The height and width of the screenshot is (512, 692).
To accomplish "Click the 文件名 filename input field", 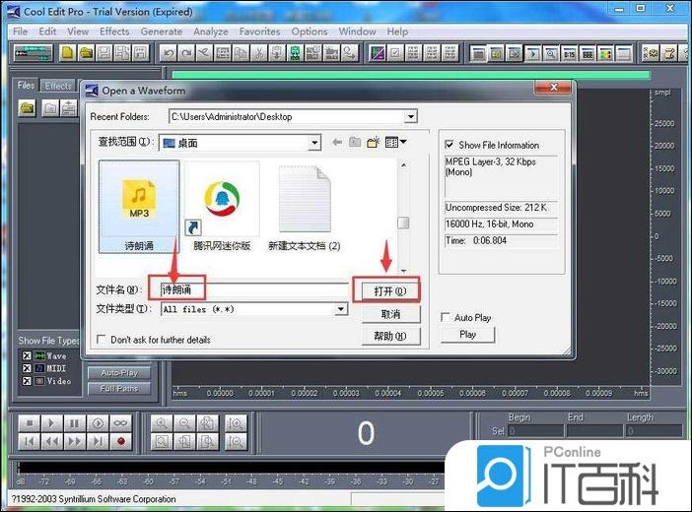I will 254,289.
